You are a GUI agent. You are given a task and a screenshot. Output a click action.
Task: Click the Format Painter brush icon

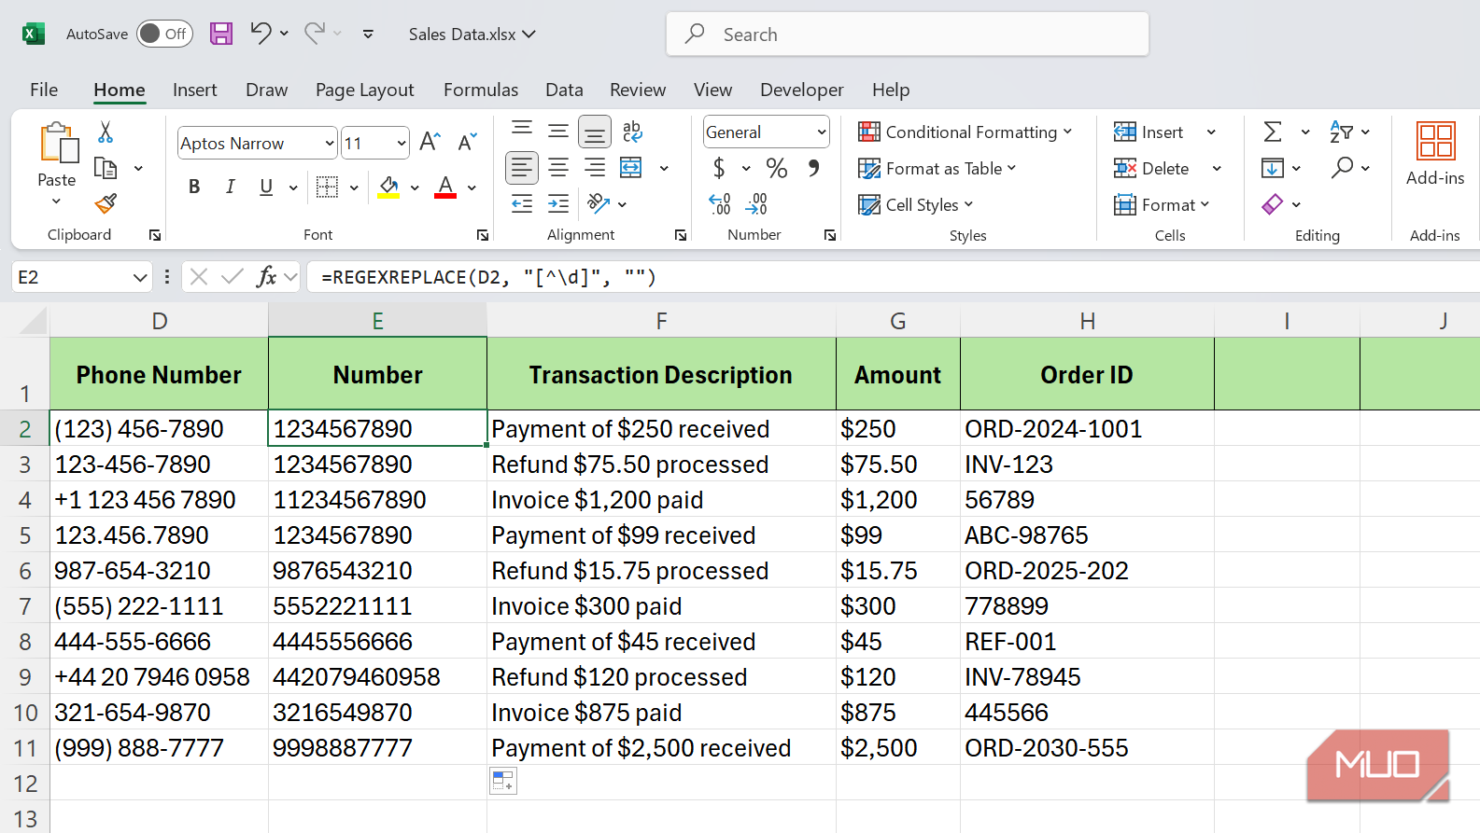106,203
